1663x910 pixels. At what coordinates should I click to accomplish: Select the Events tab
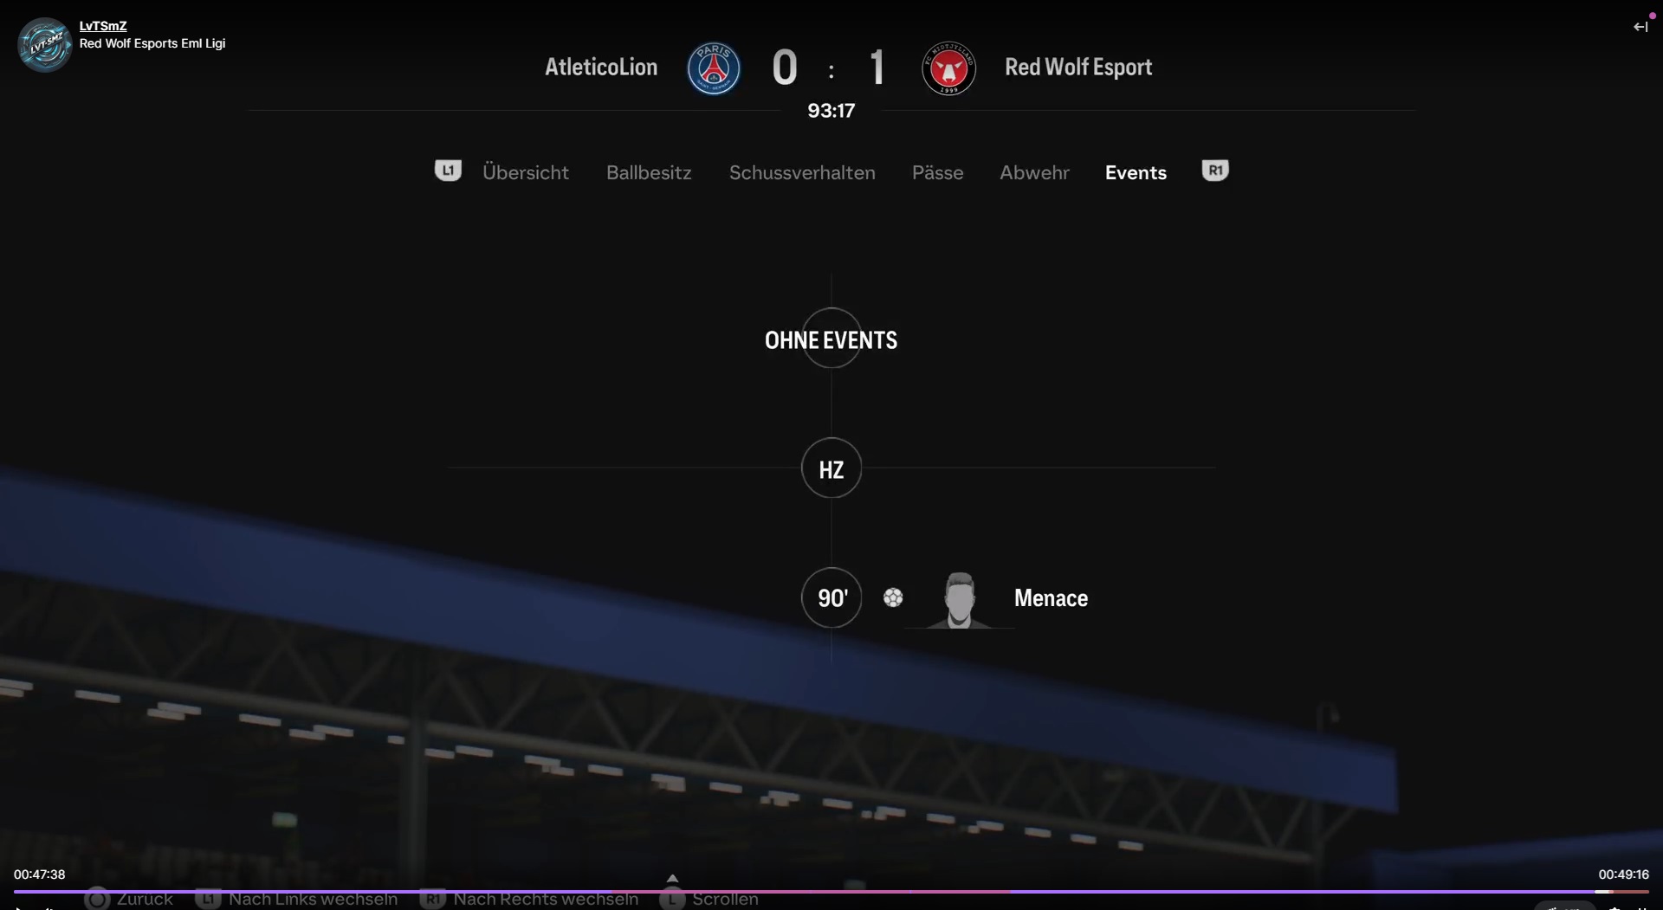[x=1136, y=172]
